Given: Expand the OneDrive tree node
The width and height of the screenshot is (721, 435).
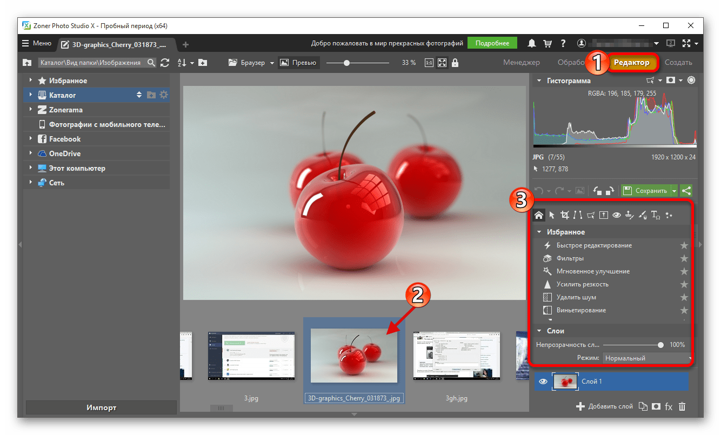Looking at the screenshot, I should (31, 153).
